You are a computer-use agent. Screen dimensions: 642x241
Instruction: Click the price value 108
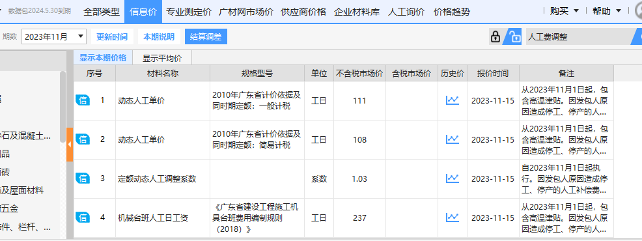tap(359, 140)
